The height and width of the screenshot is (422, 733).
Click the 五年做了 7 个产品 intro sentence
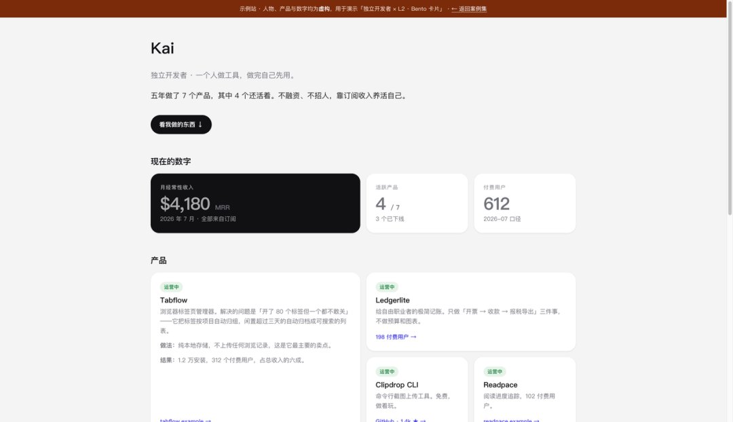280,96
